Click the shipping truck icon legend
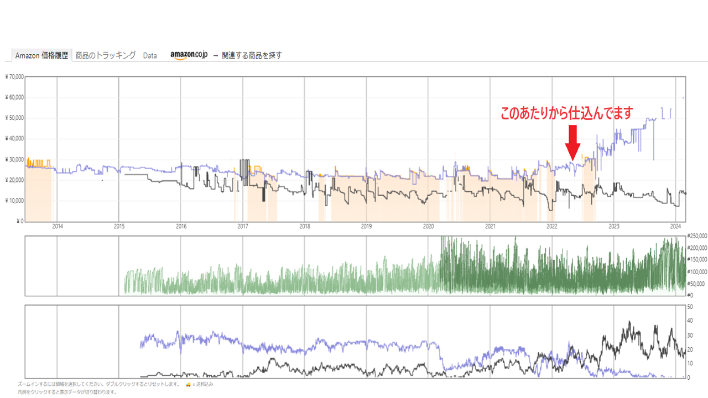The image size is (708, 398). click(188, 384)
